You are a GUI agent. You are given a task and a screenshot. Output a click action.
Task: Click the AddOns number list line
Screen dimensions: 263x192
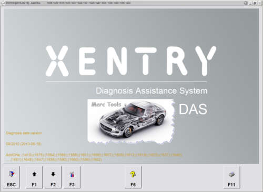coord(94,157)
